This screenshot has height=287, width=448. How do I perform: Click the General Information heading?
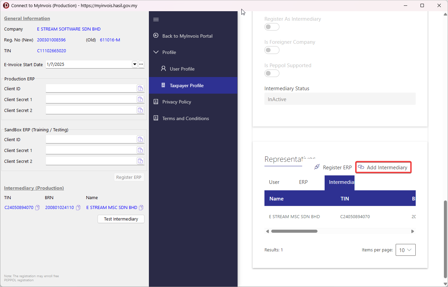27,18
